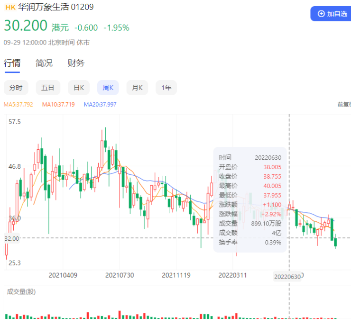Viewport: 351px width, 326px height.
Task: Click tooltip high price 40.005
Action: point(272,186)
